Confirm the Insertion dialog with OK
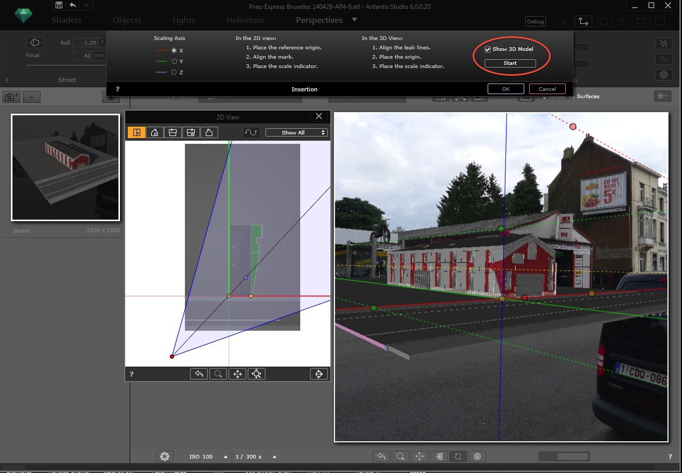The image size is (682, 473). pos(506,89)
